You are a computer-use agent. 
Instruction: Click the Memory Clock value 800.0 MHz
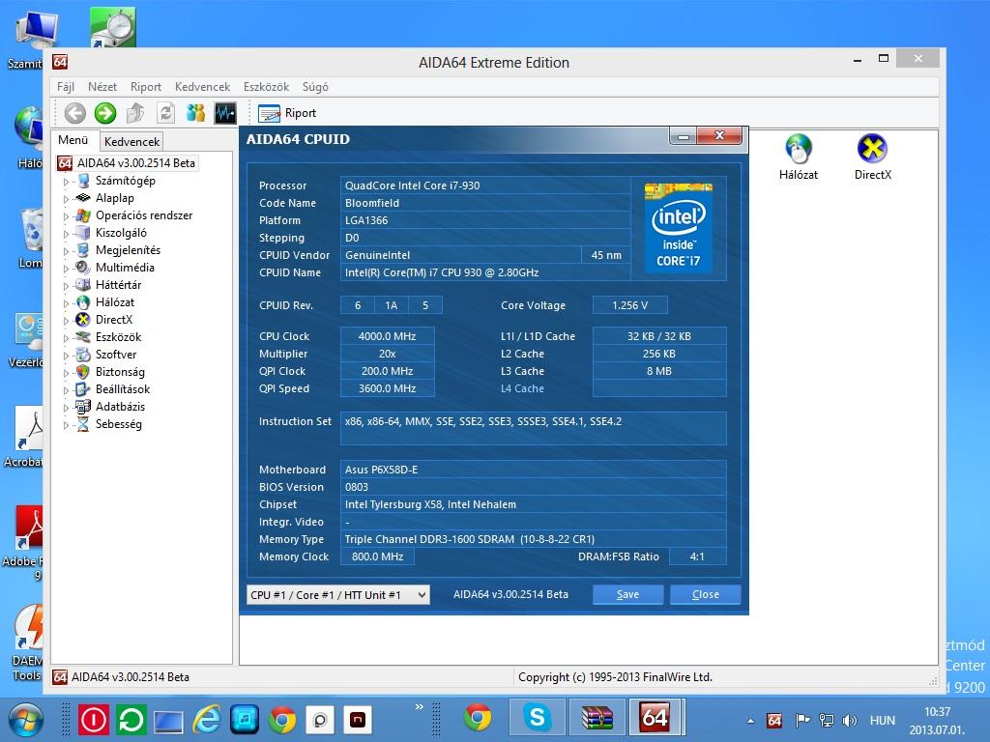tap(378, 556)
